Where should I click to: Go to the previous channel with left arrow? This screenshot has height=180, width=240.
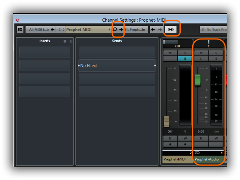click(153, 30)
